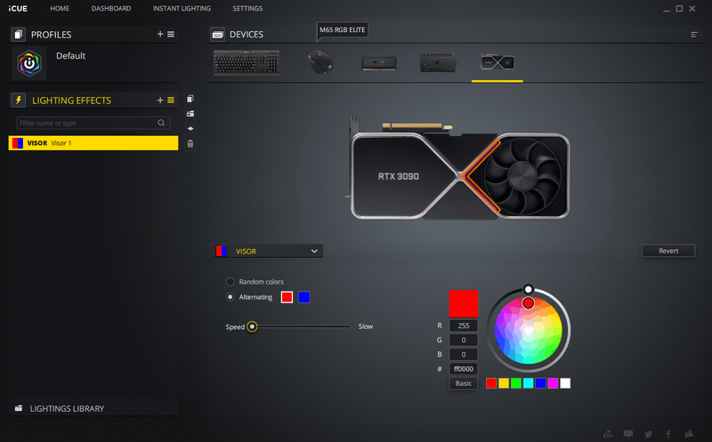Click the Profiles panel icon
Viewport: 712px width, 442px height.
click(x=18, y=35)
